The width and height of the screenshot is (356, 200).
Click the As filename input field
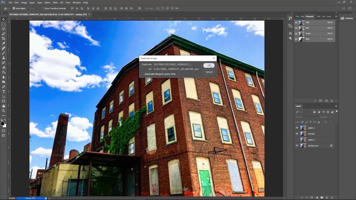point(176,69)
